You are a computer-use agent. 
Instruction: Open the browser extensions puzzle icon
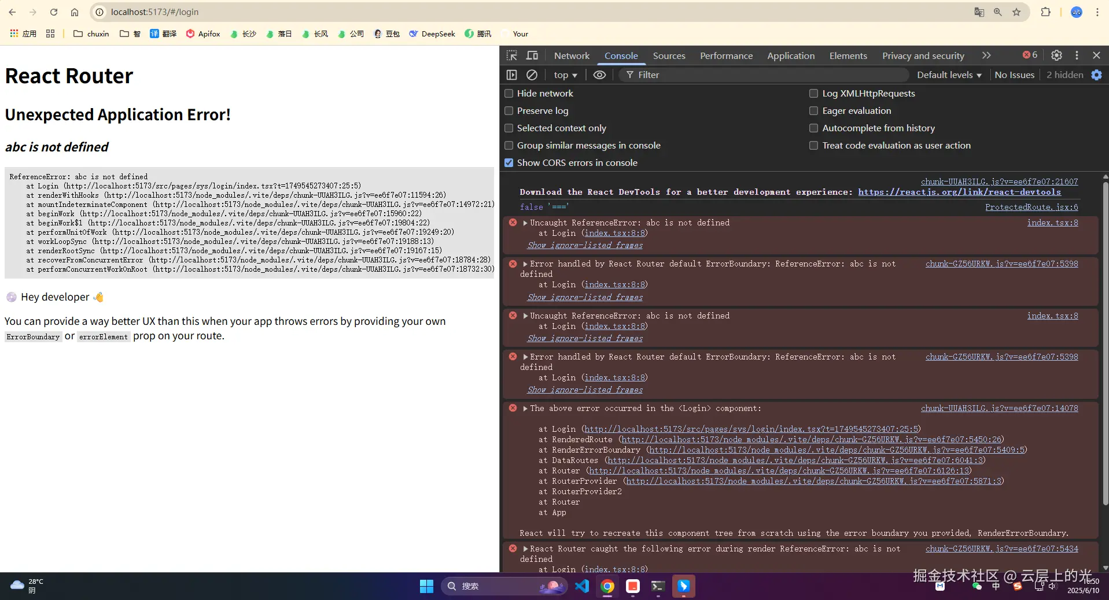coord(1045,12)
